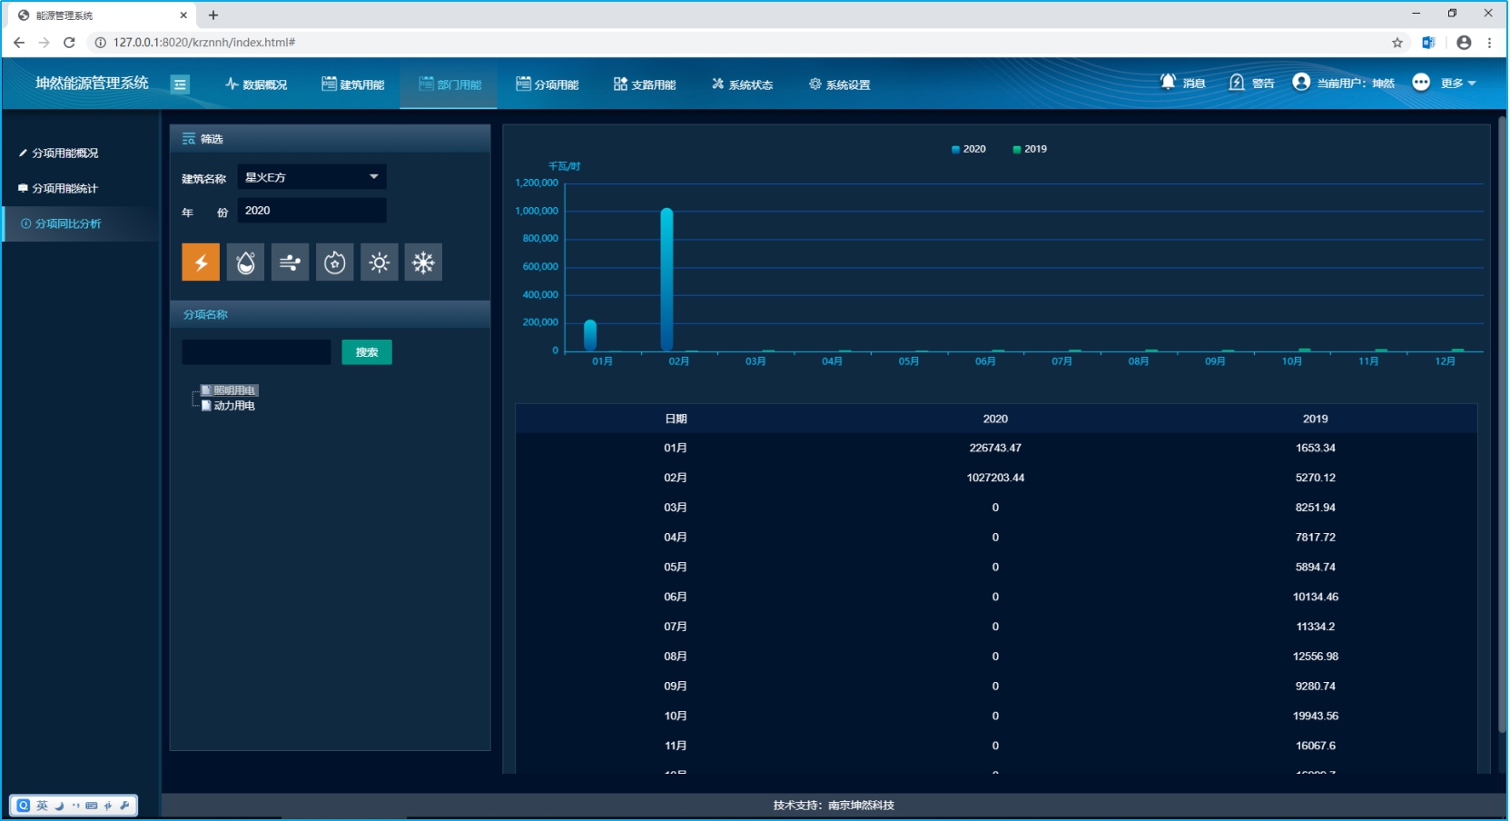
Task: Select the electricity lightning energy icon
Action: coord(201,262)
